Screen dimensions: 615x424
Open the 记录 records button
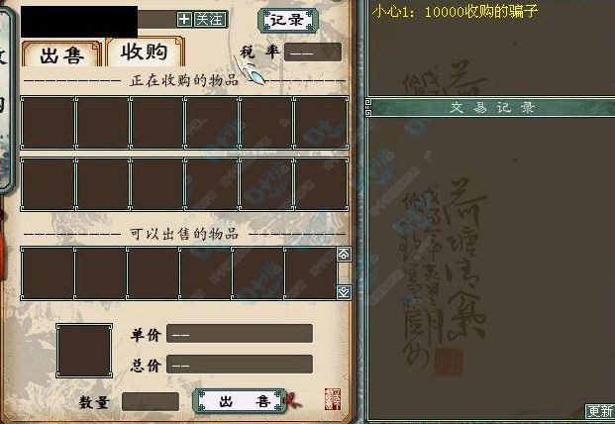(288, 21)
